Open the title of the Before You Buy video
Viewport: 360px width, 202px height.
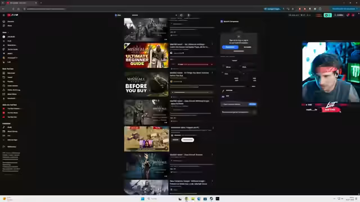(x=190, y=74)
